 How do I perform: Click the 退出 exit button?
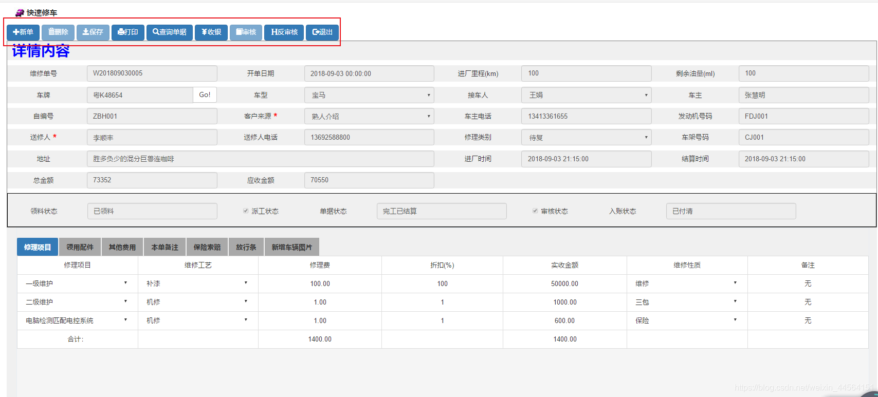[x=322, y=32]
